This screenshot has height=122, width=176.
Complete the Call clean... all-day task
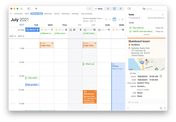[84, 33]
